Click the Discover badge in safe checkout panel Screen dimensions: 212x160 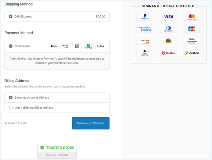click(x=145, y=41)
